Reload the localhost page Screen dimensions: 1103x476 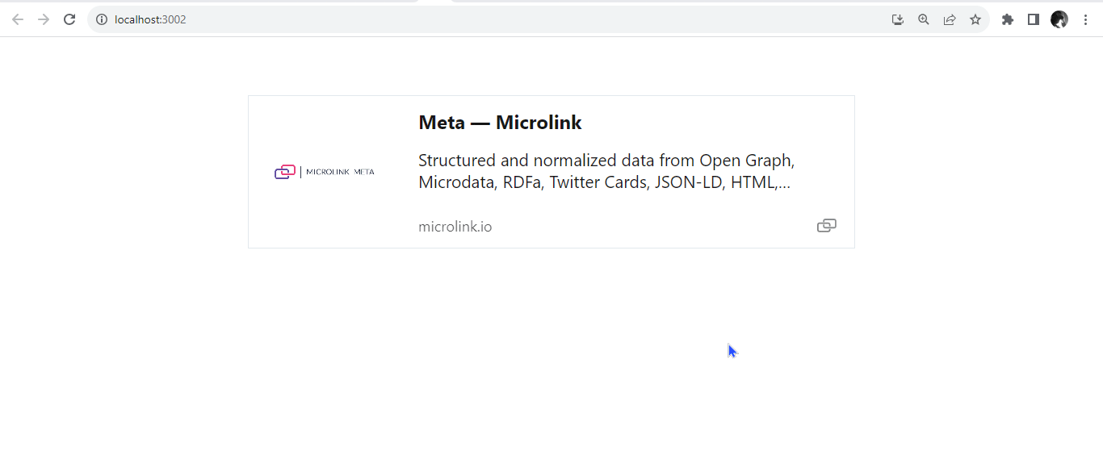pyautogui.click(x=69, y=19)
